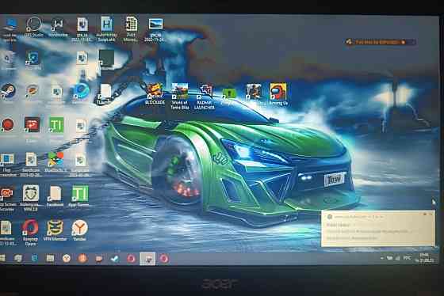Launch the BlueStacks desktop shortcut
The image size is (444, 296).
click(x=55, y=162)
